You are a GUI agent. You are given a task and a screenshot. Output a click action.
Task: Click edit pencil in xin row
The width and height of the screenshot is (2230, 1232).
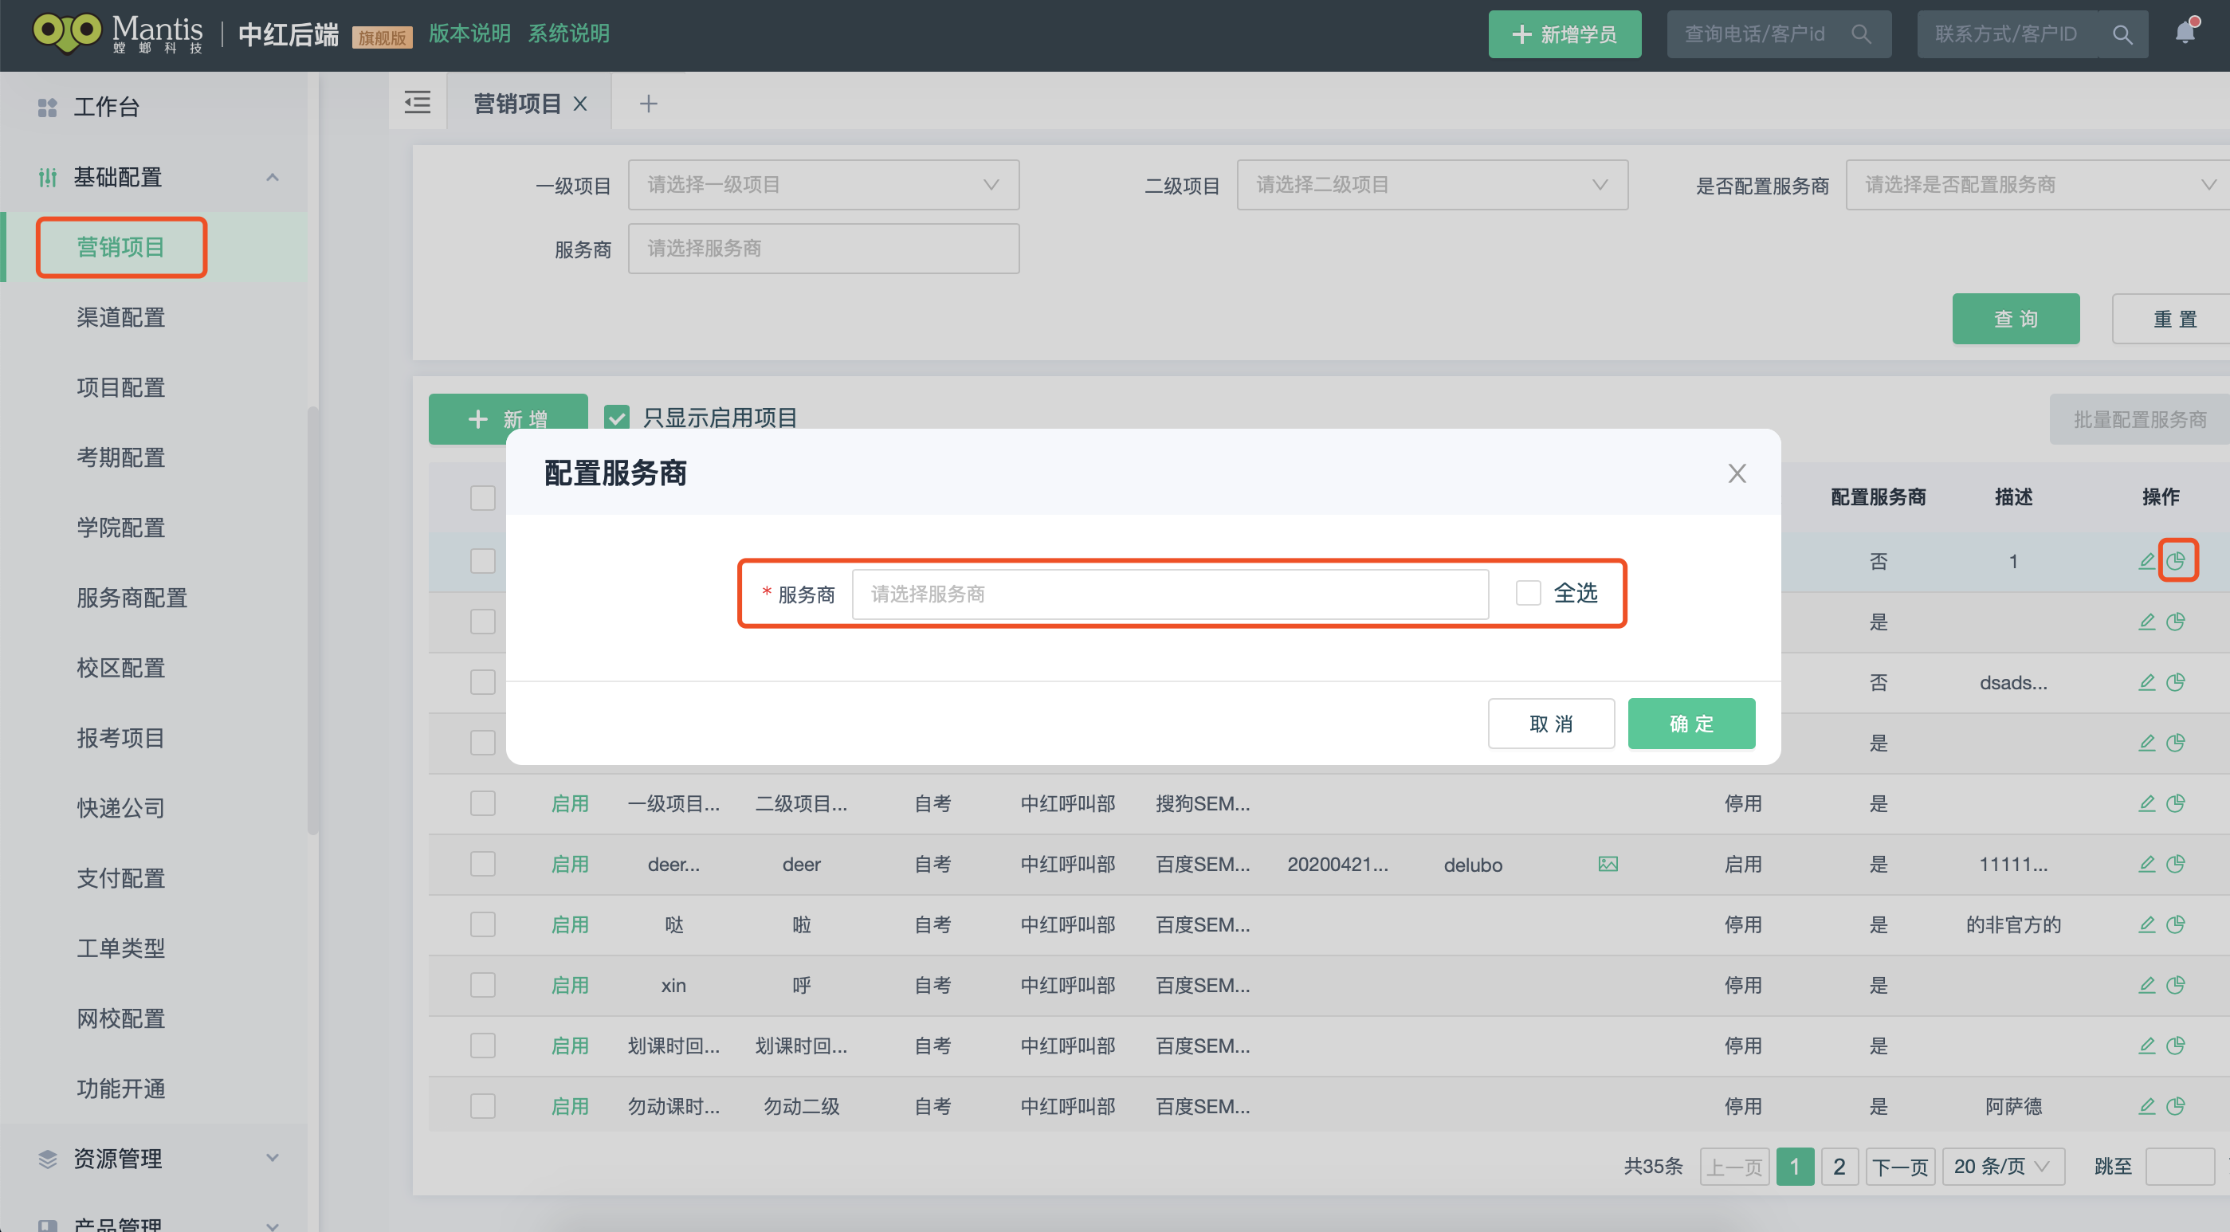tap(2146, 985)
